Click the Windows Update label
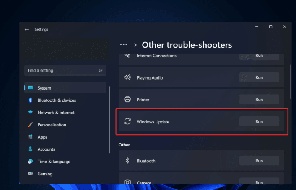This screenshot has width=296, height=190. click(153, 122)
